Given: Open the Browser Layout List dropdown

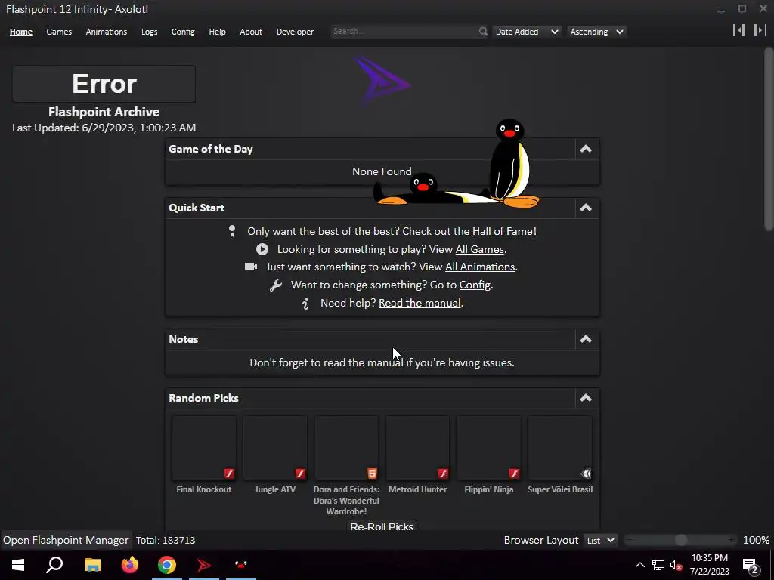Looking at the screenshot, I should pyautogui.click(x=600, y=541).
